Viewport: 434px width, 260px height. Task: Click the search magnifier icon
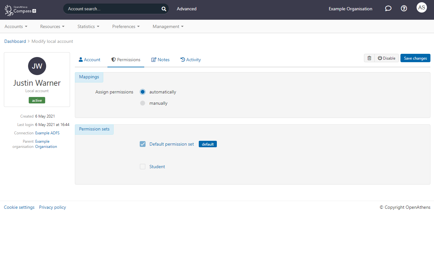(164, 9)
